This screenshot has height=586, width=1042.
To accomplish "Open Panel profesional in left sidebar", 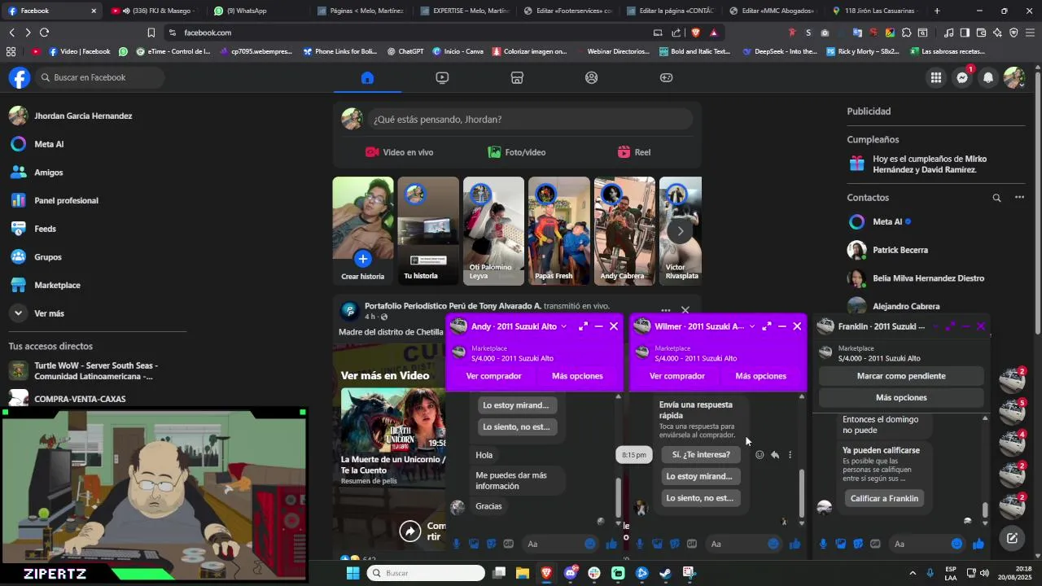I will pos(66,200).
